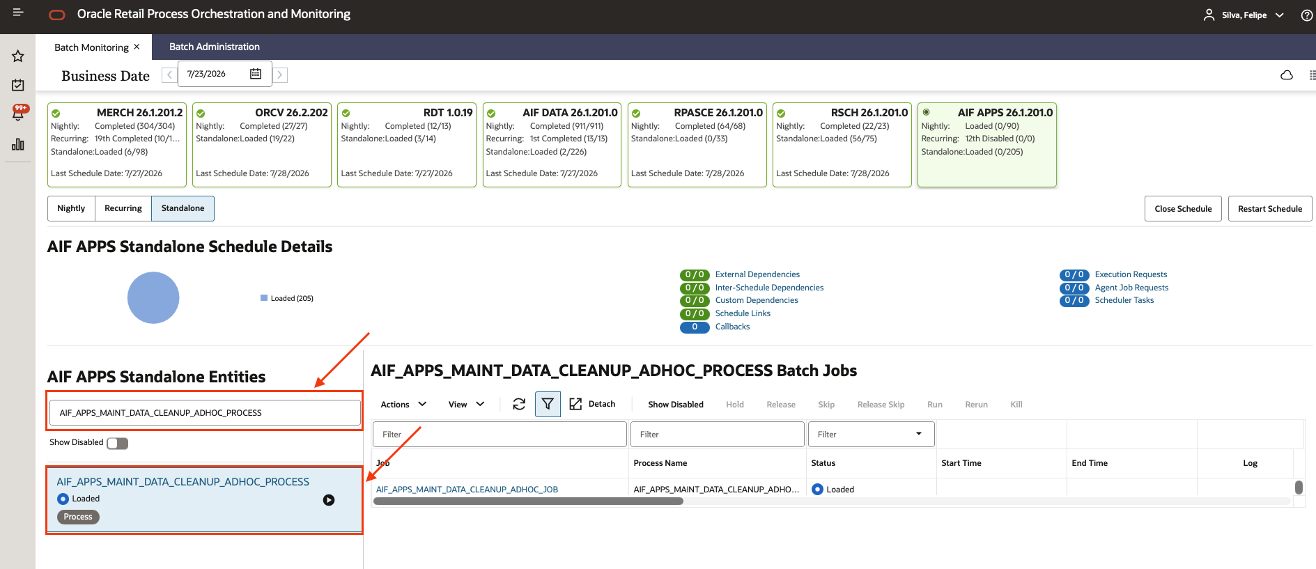Click the cloud icon at top right
Screen dimensions: 1316x569
(1287, 75)
